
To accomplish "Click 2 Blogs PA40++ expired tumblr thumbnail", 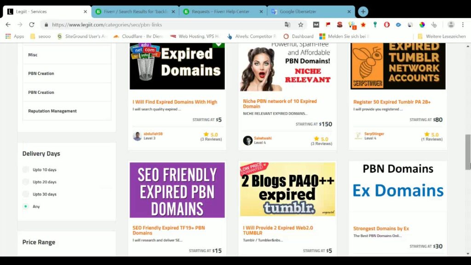I will click(x=287, y=189).
